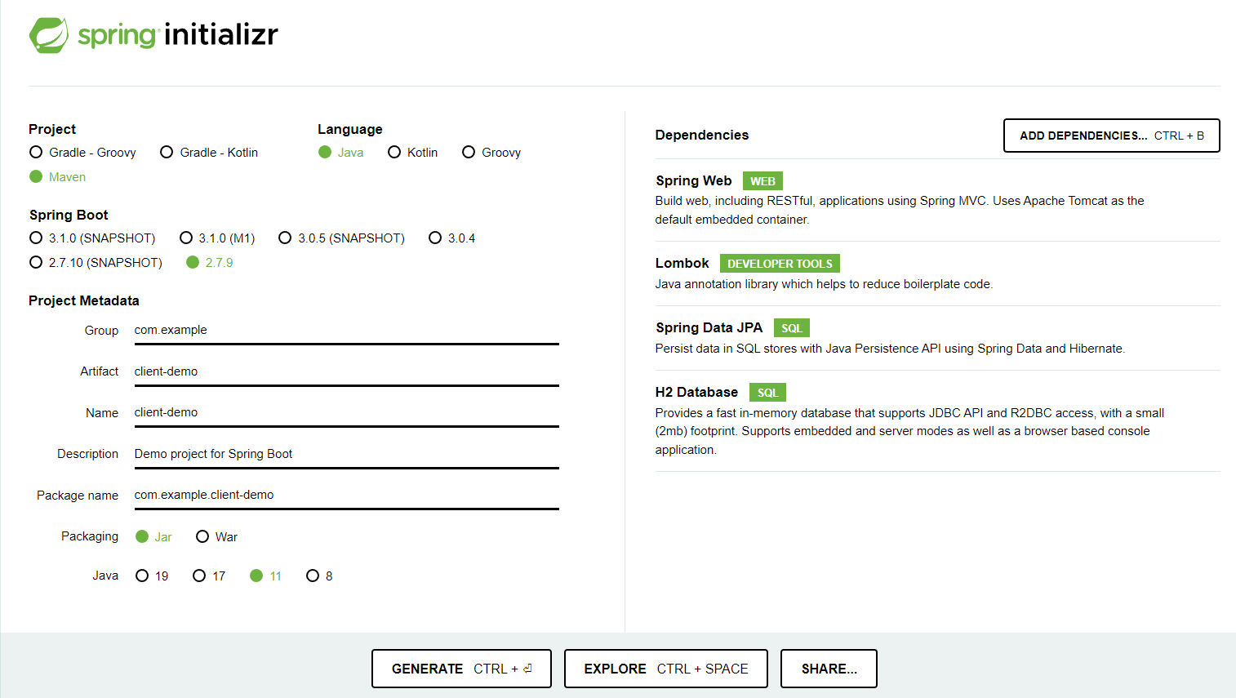This screenshot has width=1236, height=698.
Task: Click the Project Metadata heading
Action: tap(84, 300)
